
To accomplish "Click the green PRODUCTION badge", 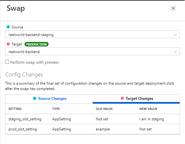I will pyautogui.click(x=37, y=44).
